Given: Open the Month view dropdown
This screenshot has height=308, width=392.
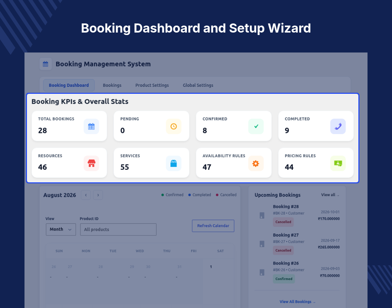Looking at the screenshot, I should pos(61,230).
